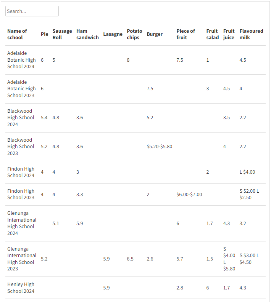Click the Pie column header
The width and height of the screenshot is (271, 302).
tap(45, 34)
